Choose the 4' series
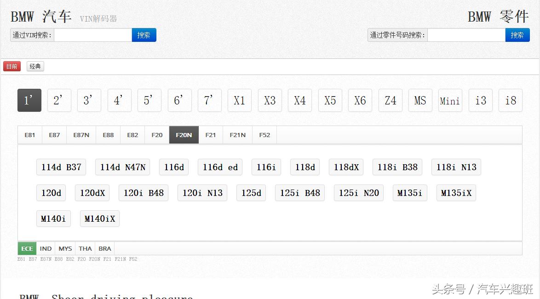This screenshot has height=299, width=540. pyautogui.click(x=120, y=100)
